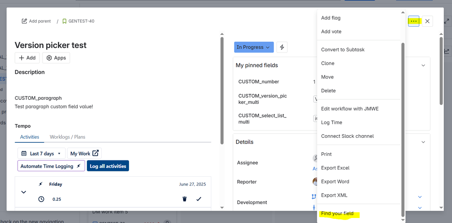Viewport: 452px width, 223px height.
Task: Open the In Progress status dropdown
Action: (x=254, y=47)
